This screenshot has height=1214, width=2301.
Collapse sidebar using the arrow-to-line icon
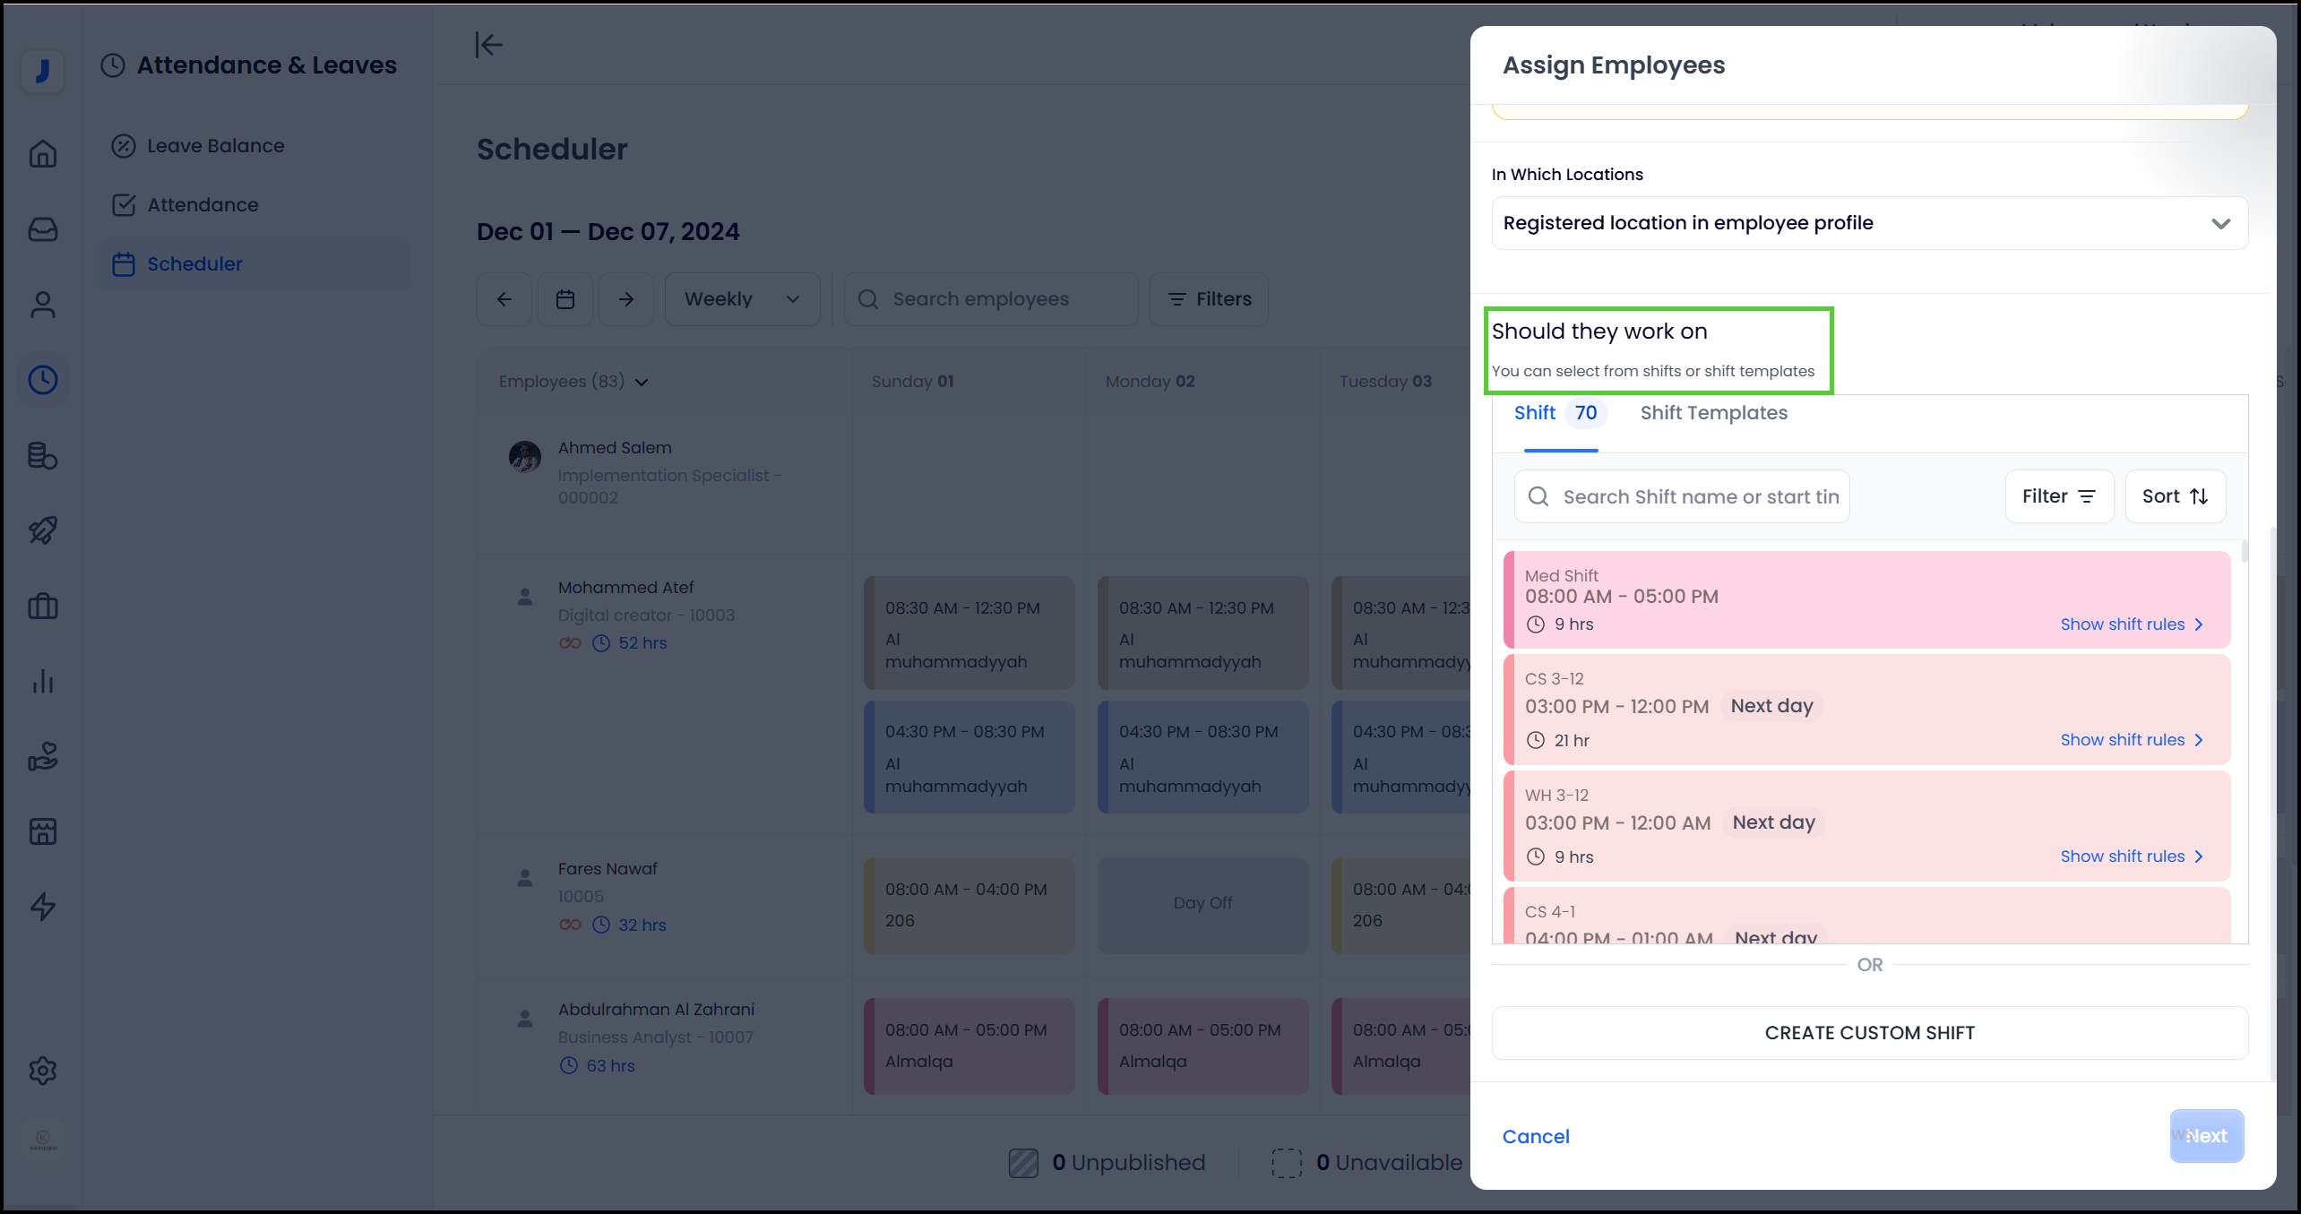488,45
